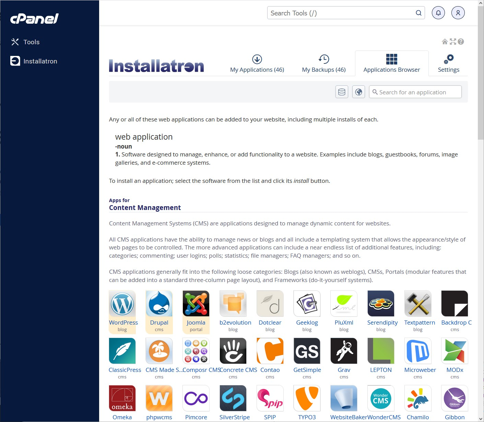Switch to My Applications (46) tab
Viewport: 484px width, 422px height.
pos(257,64)
